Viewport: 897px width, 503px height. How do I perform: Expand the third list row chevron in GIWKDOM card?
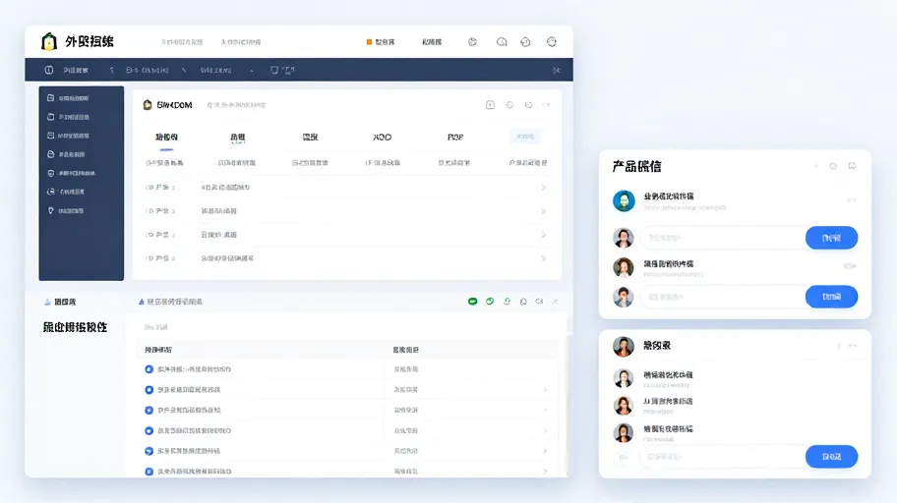[544, 235]
